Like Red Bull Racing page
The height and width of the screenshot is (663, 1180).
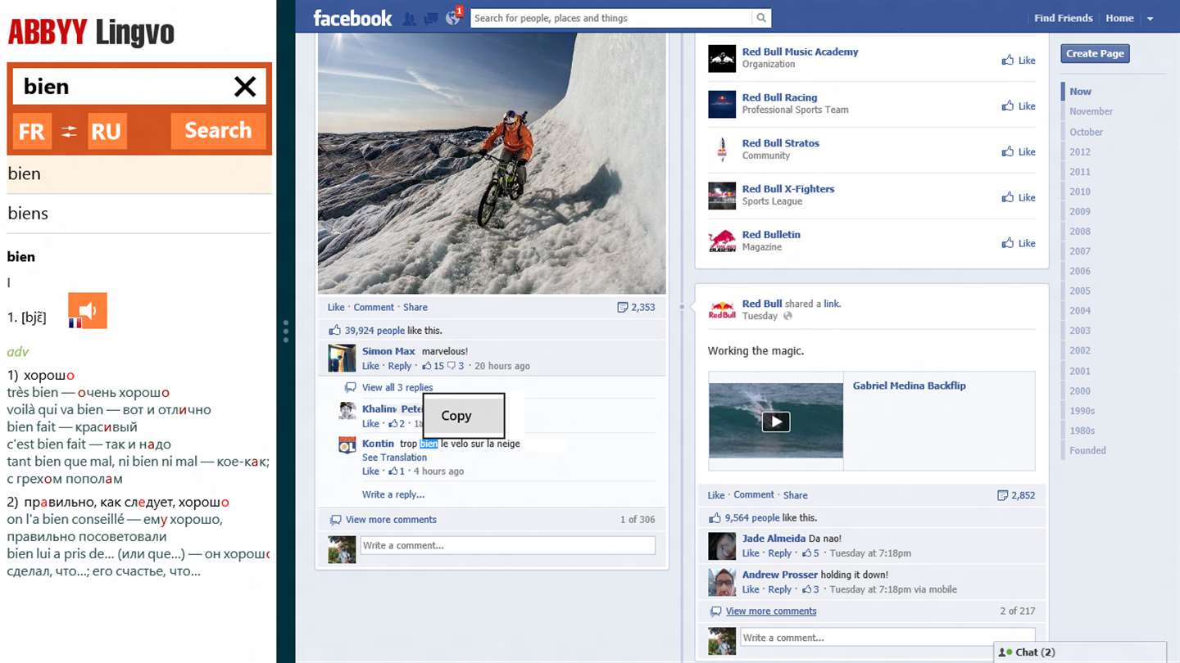[1019, 106]
